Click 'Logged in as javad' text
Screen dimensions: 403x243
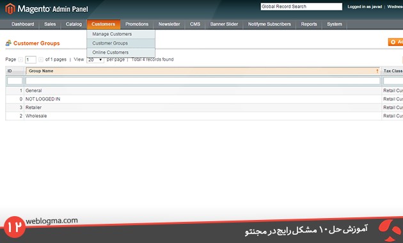point(365,7)
